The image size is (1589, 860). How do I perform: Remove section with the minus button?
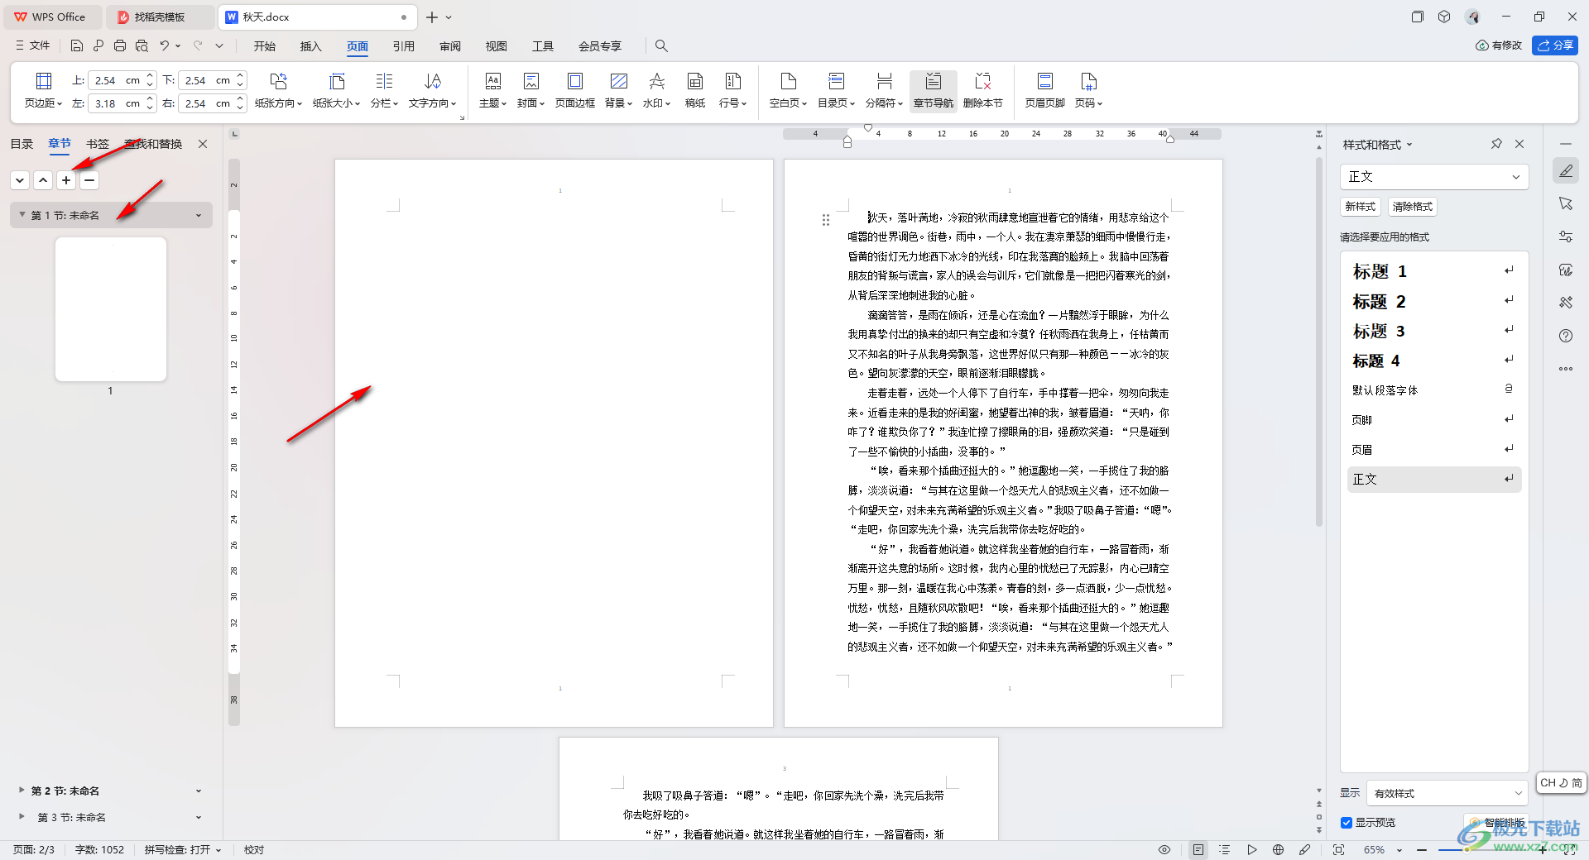89,179
